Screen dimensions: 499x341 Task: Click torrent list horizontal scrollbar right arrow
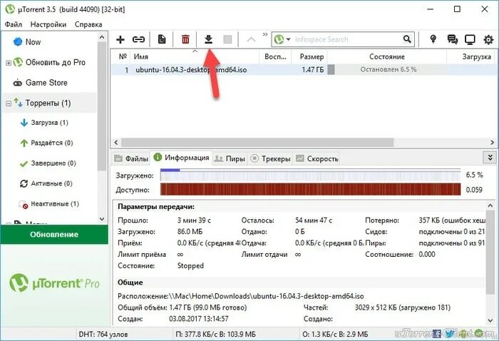coord(492,143)
